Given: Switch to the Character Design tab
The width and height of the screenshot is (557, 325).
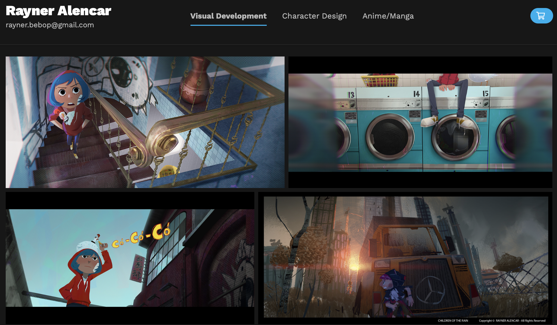Looking at the screenshot, I should 314,16.
